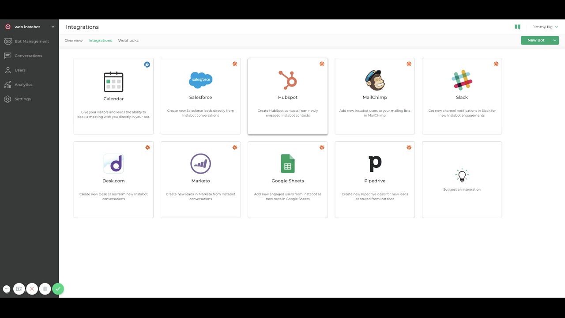Click the Salesforce leads description text
Image resolution: width=565 pixels, height=318 pixels.
200,113
